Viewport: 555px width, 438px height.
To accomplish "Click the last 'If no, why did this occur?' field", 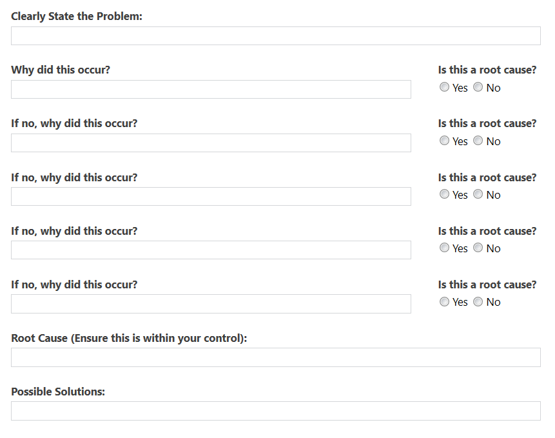I will pyautogui.click(x=211, y=304).
